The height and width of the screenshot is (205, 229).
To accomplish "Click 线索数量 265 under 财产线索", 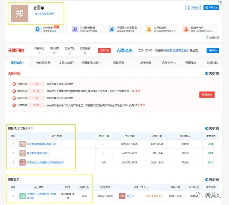I will click(49, 31).
